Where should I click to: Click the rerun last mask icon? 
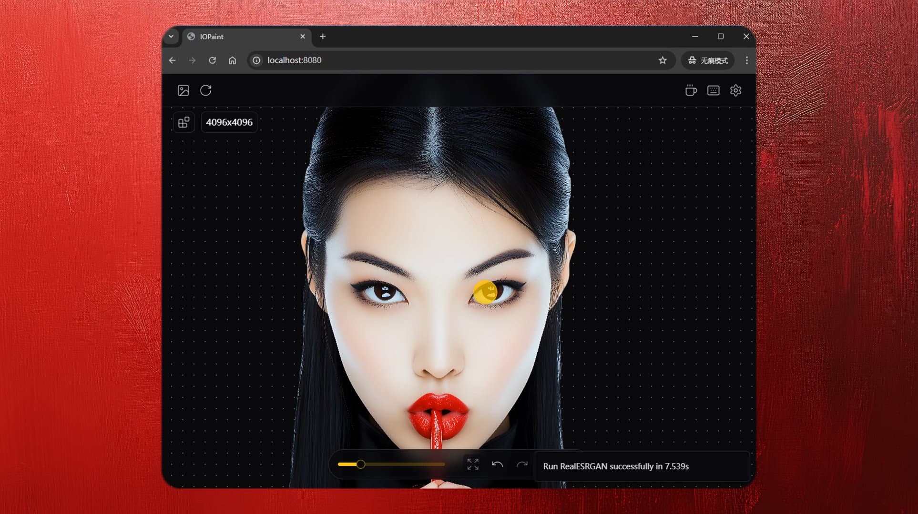(206, 90)
